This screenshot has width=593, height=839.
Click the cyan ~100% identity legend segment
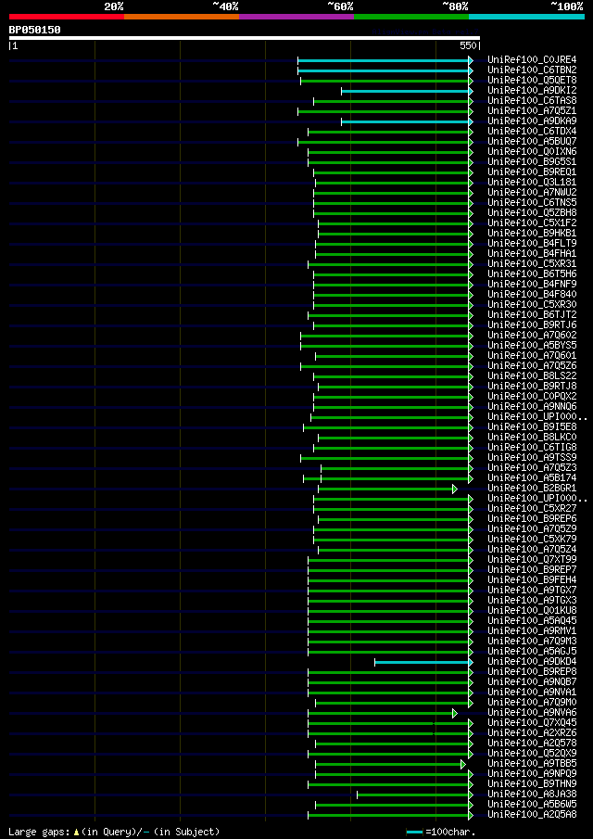pyautogui.click(x=526, y=17)
